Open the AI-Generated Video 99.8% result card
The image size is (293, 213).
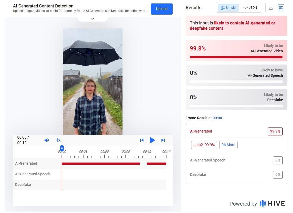(236, 51)
